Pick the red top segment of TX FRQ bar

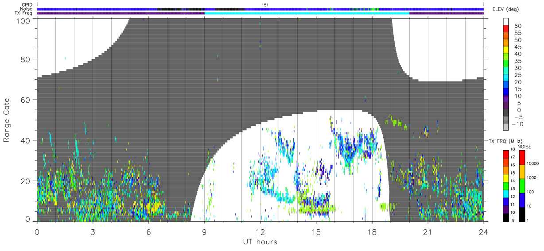505,154
